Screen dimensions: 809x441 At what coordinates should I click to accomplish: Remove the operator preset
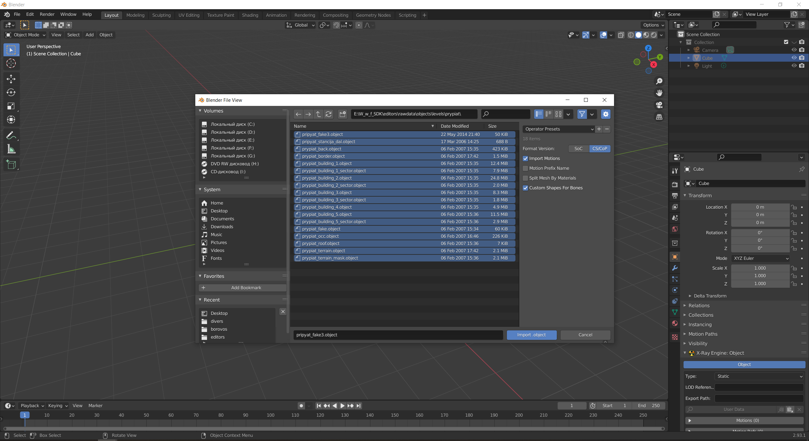click(x=607, y=129)
